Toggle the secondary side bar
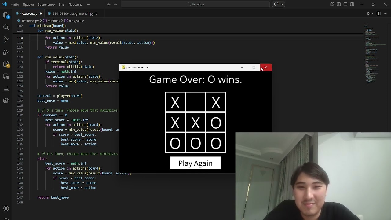This screenshot has width=391, height=220. [x=352, y=4]
